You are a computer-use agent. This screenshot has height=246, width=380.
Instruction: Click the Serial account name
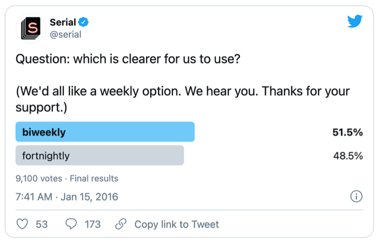[x=63, y=22]
